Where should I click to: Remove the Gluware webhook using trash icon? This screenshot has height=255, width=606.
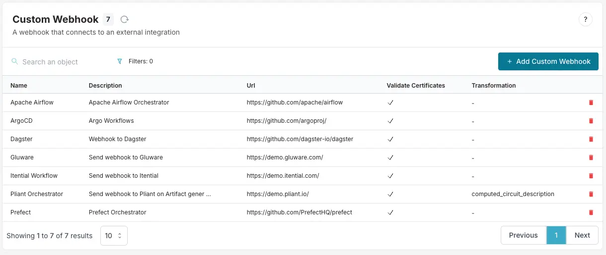[x=591, y=157]
